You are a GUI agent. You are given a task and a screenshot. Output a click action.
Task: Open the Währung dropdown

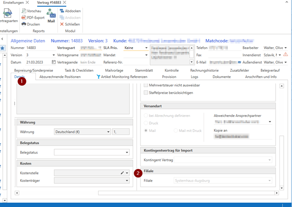click(108, 132)
